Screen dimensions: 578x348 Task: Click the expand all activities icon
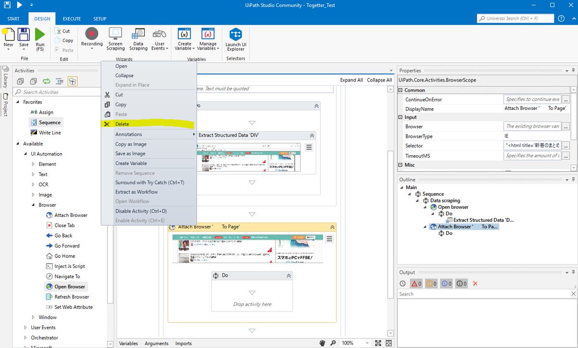point(20,81)
